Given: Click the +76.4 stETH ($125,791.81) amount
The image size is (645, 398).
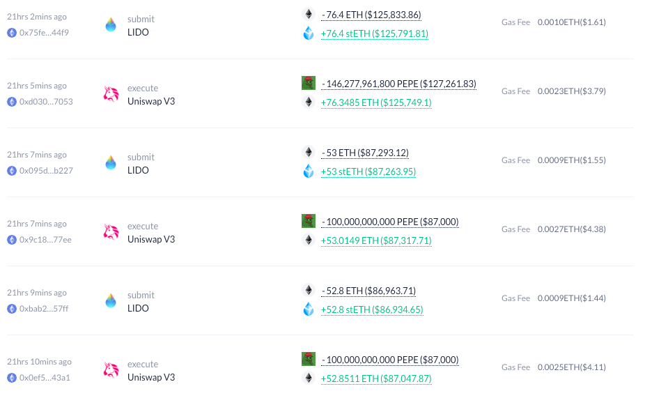Looking at the screenshot, I should (x=375, y=33).
